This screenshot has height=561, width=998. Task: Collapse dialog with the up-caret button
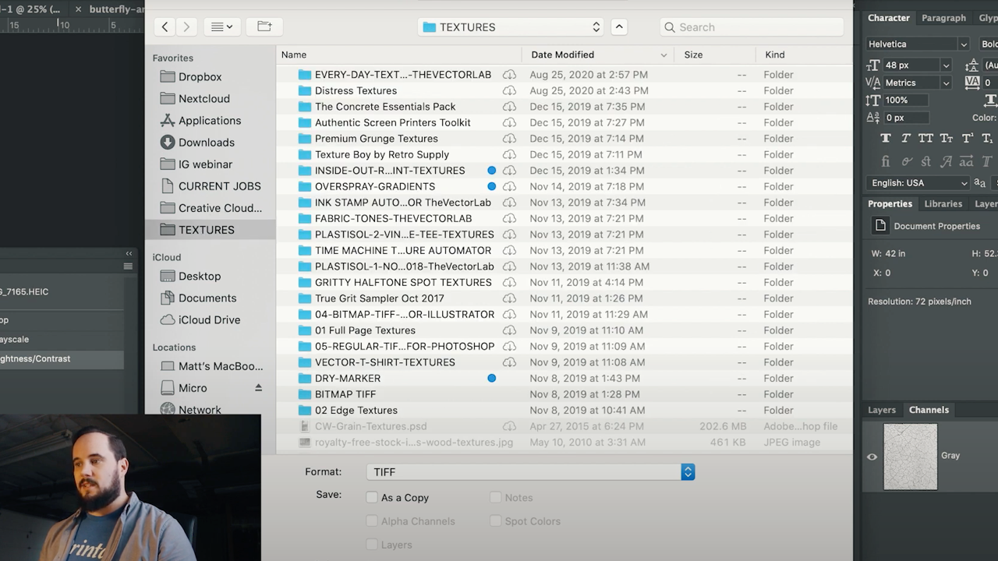point(619,26)
